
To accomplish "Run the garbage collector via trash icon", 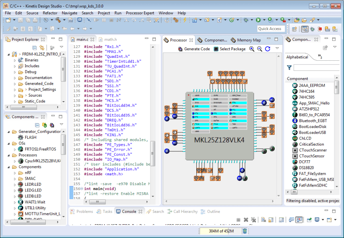I will pyautogui.click(x=244, y=230).
